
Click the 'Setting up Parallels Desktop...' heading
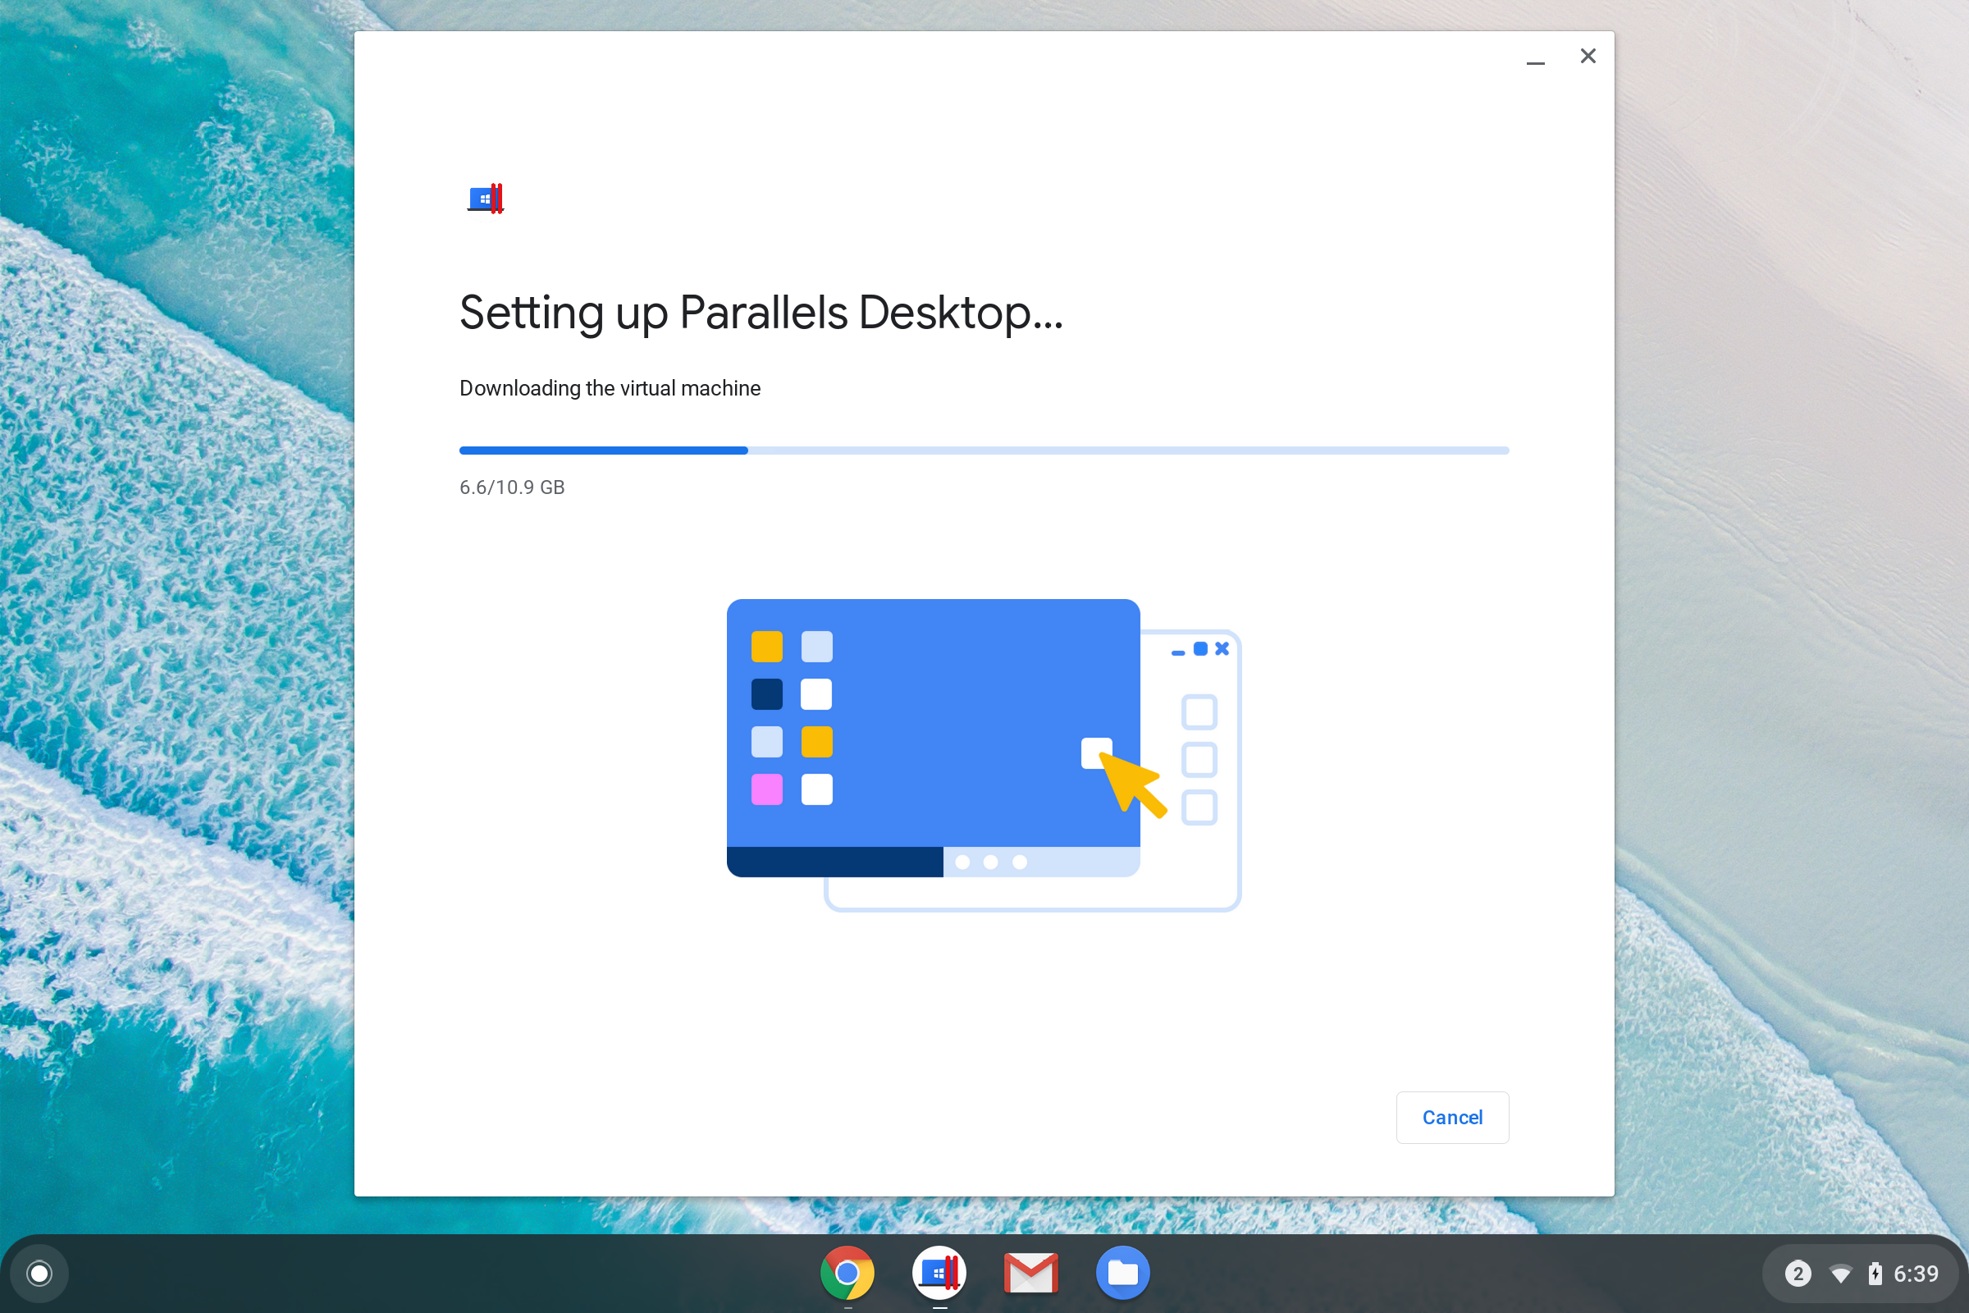pos(761,313)
